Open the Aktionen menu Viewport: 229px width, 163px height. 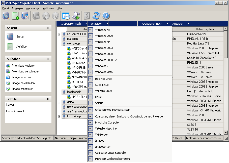tap(48, 8)
